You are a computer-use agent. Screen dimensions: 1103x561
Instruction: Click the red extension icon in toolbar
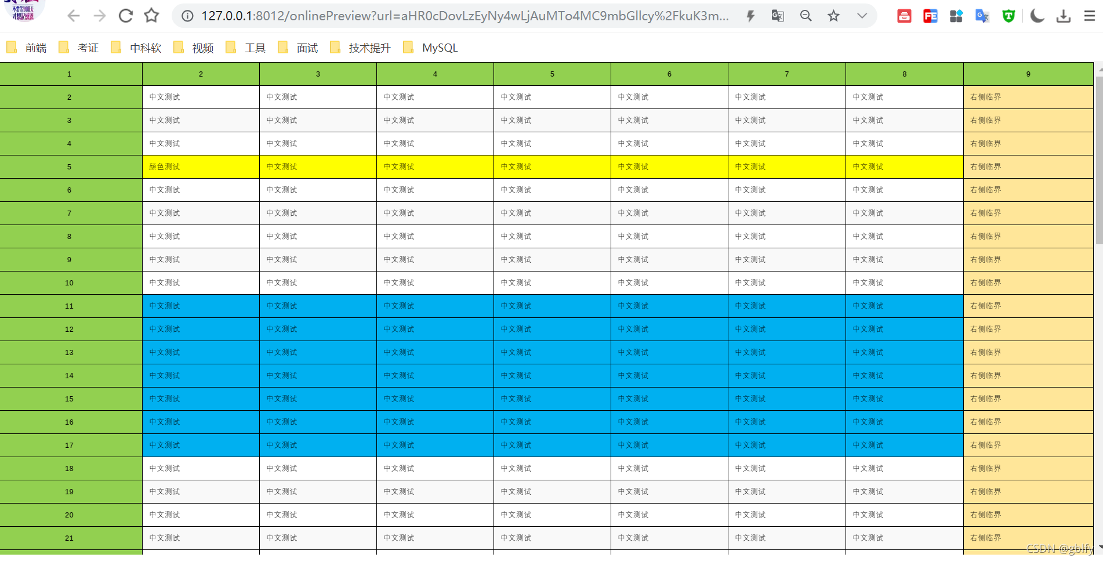pyautogui.click(x=904, y=16)
